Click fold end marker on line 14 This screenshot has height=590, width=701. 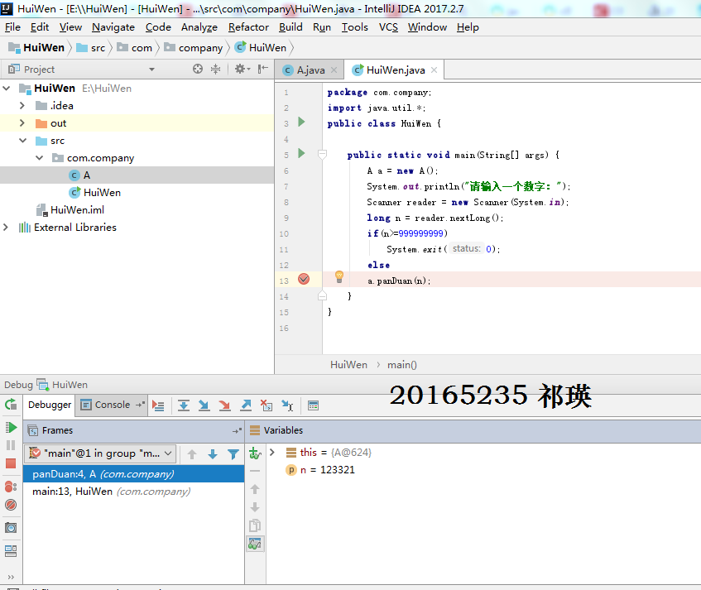pyautogui.click(x=322, y=295)
